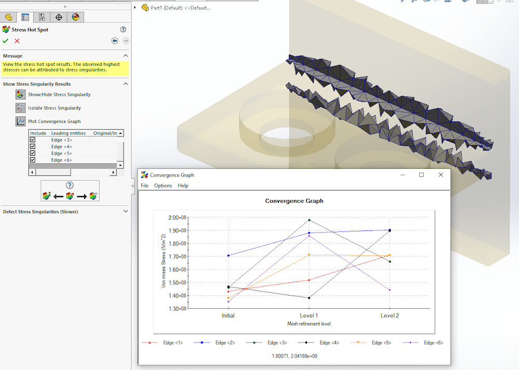
Task: Open the File menu in Convergence Graph
Action: (145, 186)
